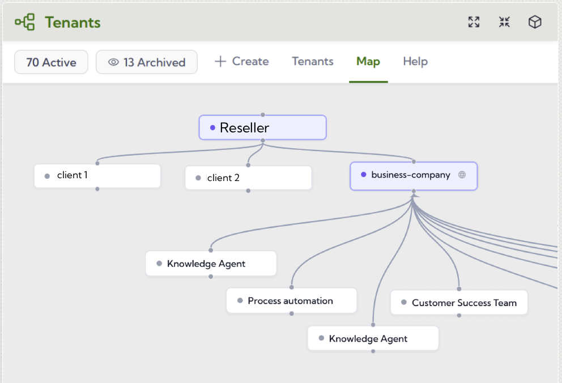Expand map to fullscreen with expand arrows icon
Image resolution: width=562 pixels, height=383 pixels.
[x=474, y=22]
